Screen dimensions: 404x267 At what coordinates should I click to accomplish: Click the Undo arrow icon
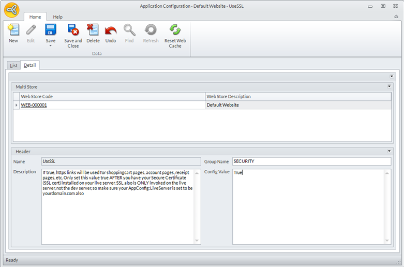(111, 31)
